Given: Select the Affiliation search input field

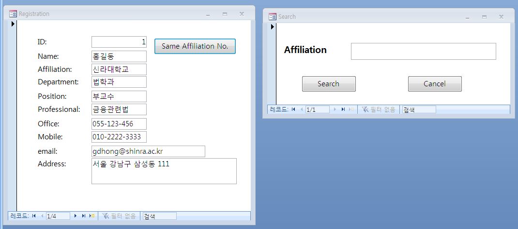Looking at the screenshot, I should [423, 51].
